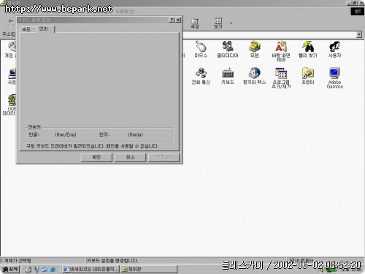Image resolution: width=365 pixels, height=274 pixels.
Task: Click the third quick launch icon
Action: [x=45, y=270]
